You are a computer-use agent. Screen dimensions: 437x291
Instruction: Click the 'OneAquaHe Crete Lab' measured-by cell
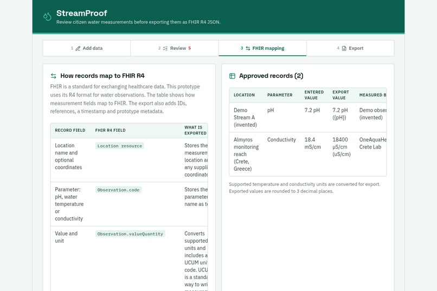[x=372, y=143]
